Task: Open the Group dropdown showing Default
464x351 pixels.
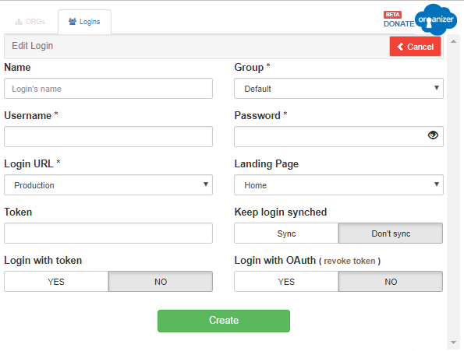Action: 338,88
